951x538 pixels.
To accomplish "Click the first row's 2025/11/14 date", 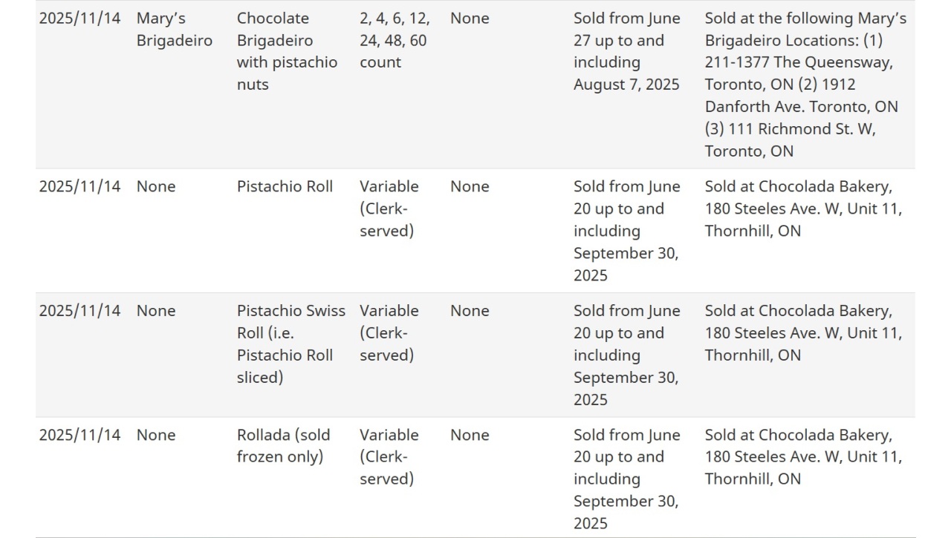I will 79,18.
